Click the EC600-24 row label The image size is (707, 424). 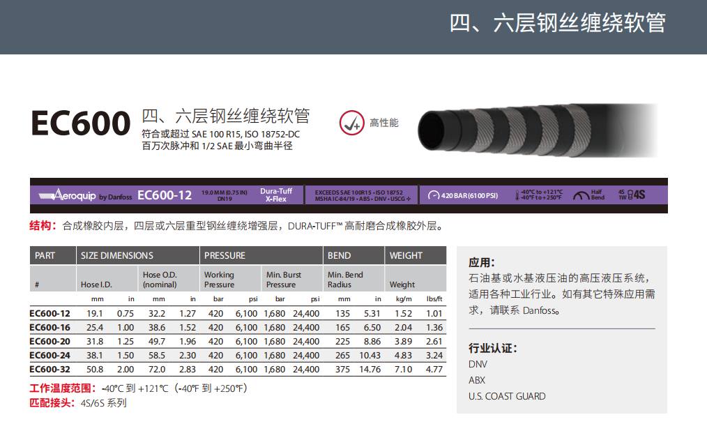click(50, 356)
